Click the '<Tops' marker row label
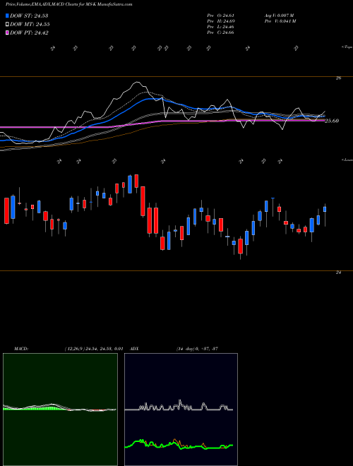The height and width of the screenshot is (466, 353). (x=347, y=47)
